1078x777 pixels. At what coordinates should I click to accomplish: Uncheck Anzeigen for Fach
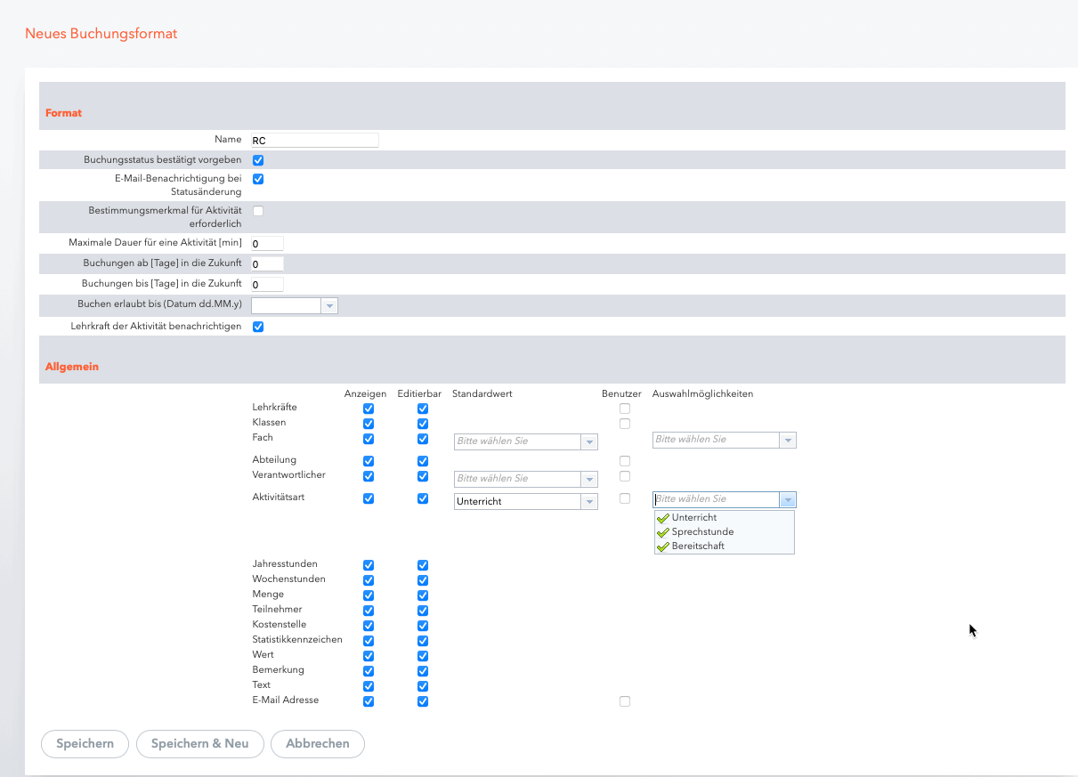369,439
